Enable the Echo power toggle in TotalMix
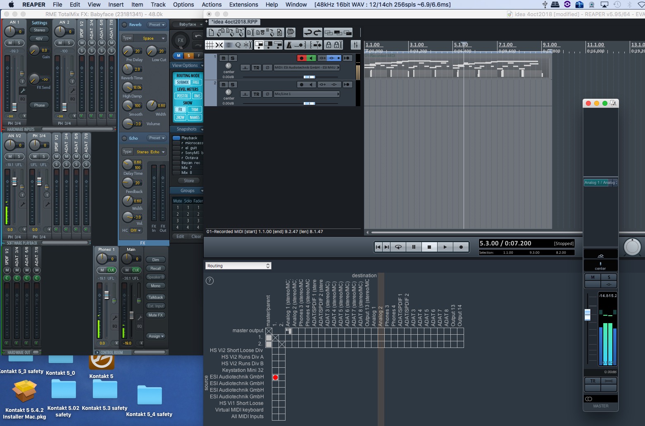This screenshot has width=645, height=426. click(124, 138)
